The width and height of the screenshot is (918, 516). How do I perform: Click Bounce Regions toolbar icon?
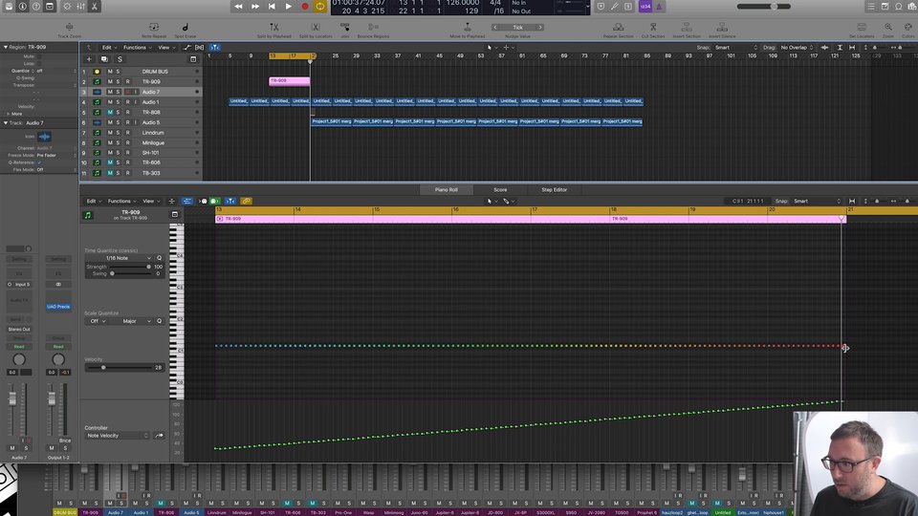(373, 27)
